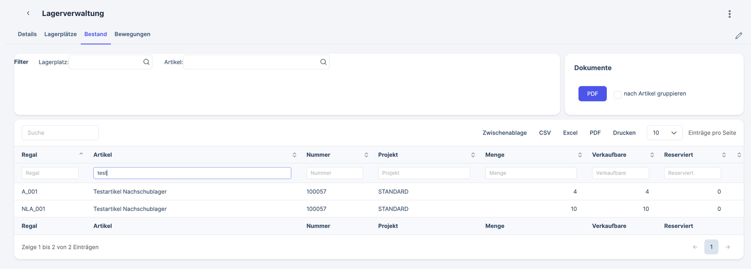This screenshot has width=751, height=269.
Task: Click the Suche search field
Action: point(60,133)
